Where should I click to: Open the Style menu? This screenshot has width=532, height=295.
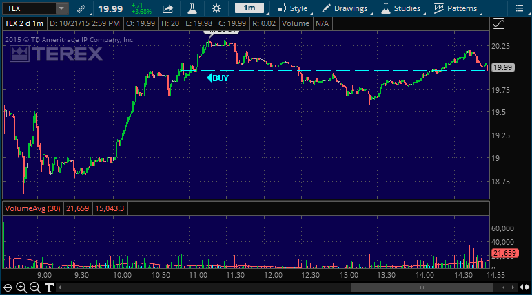[x=293, y=8]
